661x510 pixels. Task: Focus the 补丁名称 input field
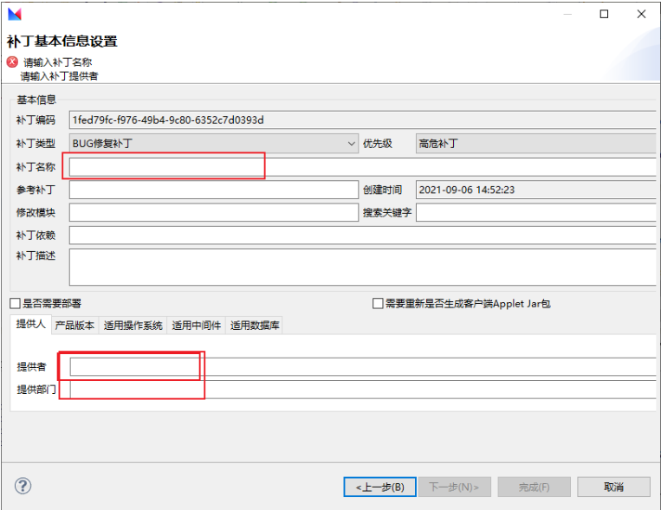pyautogui.click(x=362, y=167)
